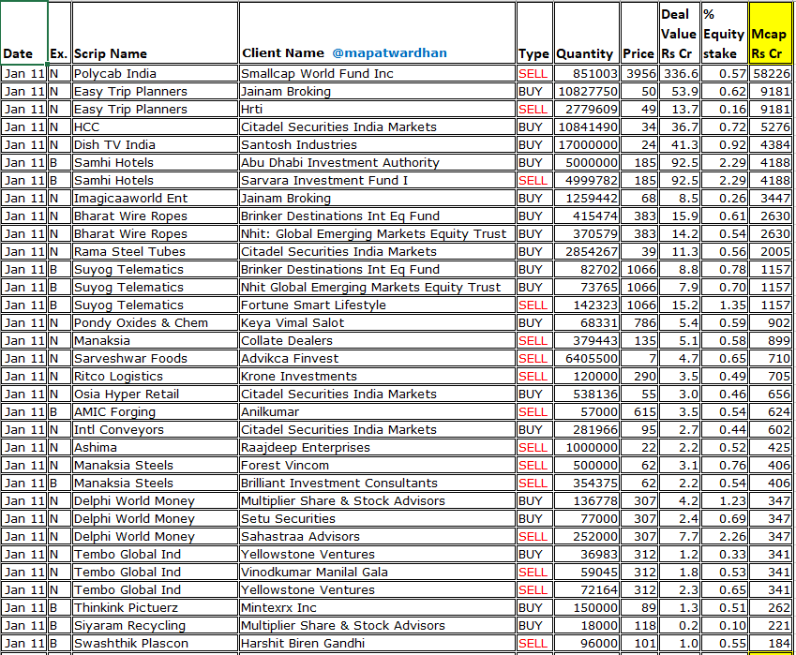
Task: Select 'Siyaram Recycling' scrip cell
Action: coord(155,625)
